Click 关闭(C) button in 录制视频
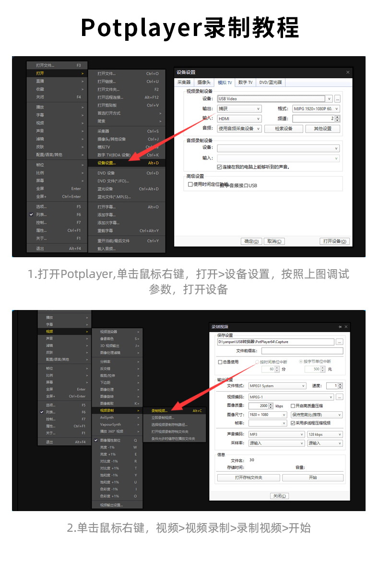 click(279, 496)
